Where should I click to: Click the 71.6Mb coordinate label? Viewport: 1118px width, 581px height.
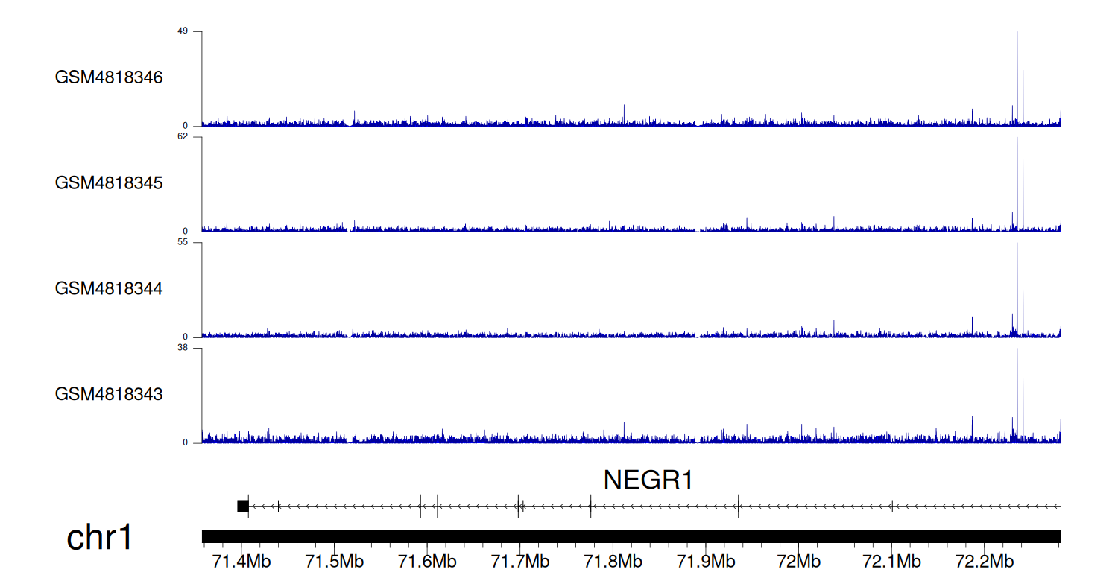[426, 560]
